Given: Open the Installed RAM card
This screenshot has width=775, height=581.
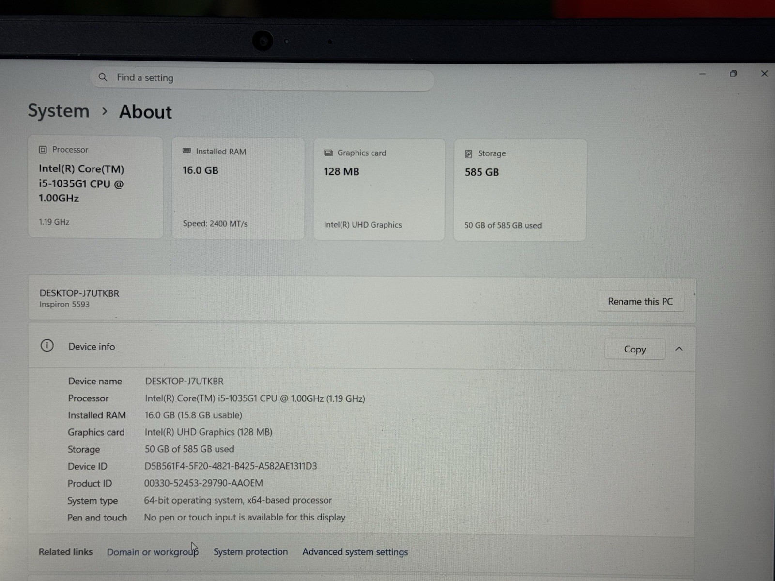Looking at the screenshot, I should (x=238, y=188).
